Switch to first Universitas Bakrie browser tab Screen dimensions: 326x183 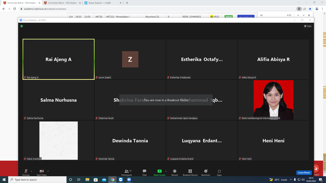tap(21, 3)
